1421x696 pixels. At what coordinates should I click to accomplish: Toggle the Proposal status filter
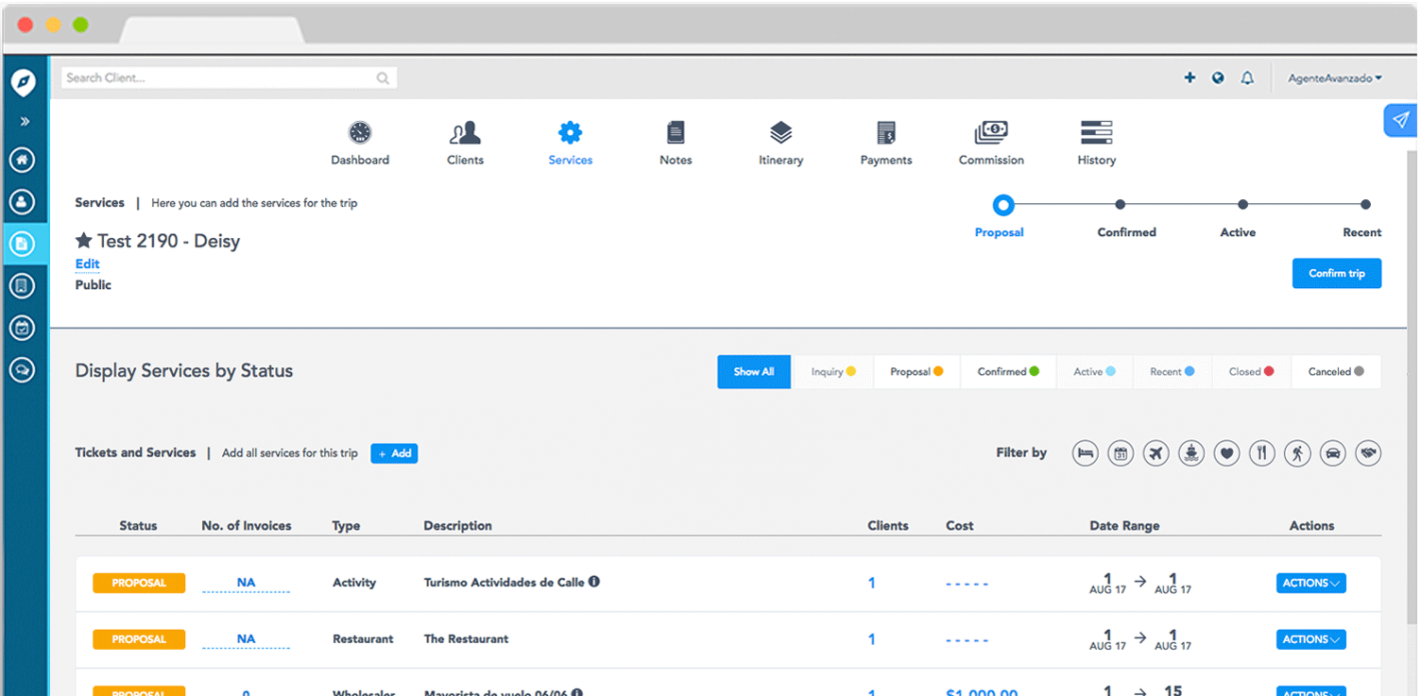(x=916, y=372)
